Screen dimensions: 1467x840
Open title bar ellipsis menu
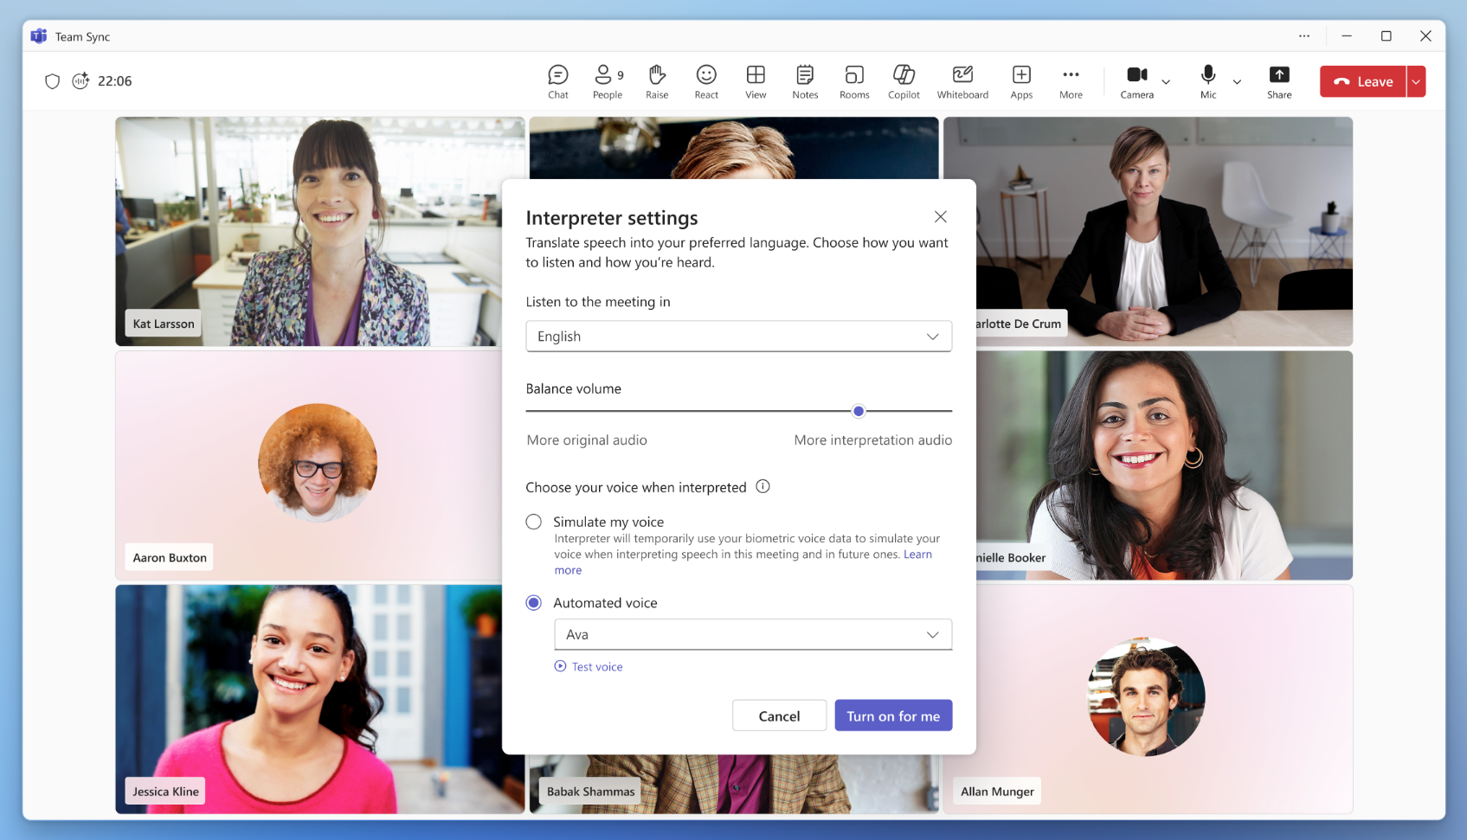click(1304, 36)
